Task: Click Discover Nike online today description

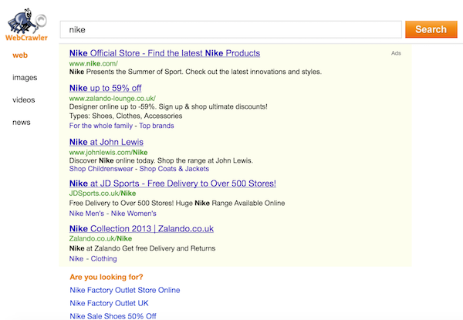Action: 161,160
